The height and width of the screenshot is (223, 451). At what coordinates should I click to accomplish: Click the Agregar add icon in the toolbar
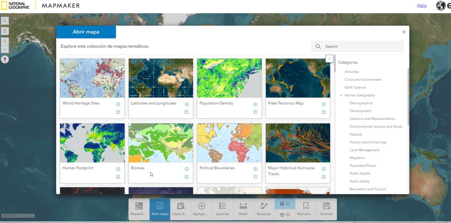tap(201, 209)
